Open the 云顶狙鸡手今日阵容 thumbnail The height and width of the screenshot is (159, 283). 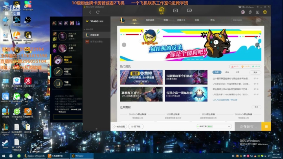coord(186,77)
